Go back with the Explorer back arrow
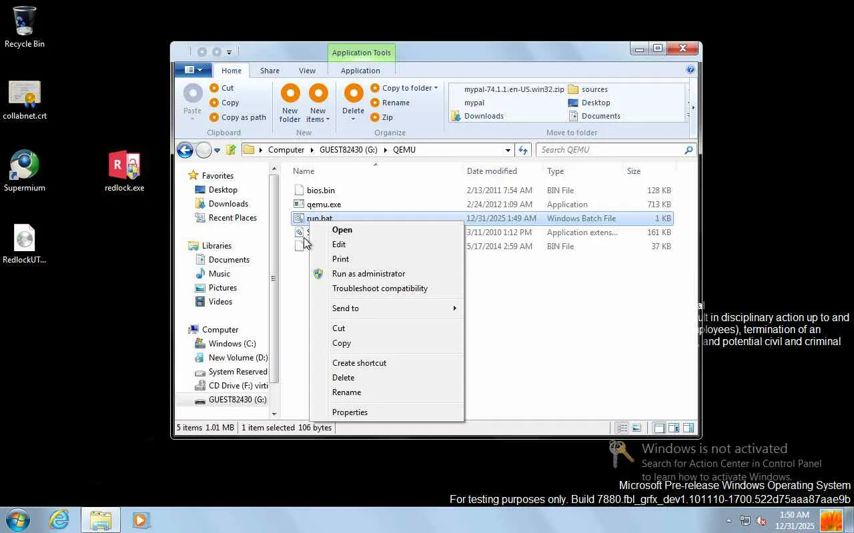This screenshot has width=854, height=533. (185, 150)
